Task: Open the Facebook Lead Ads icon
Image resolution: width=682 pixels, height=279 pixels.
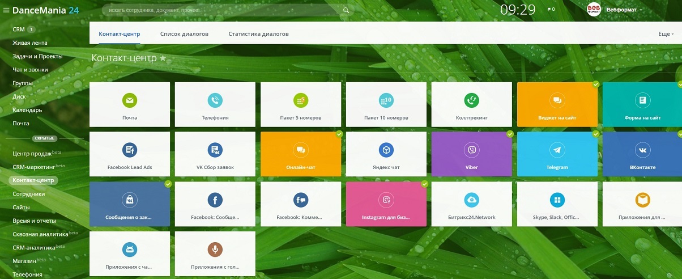Action: [130, 150]
